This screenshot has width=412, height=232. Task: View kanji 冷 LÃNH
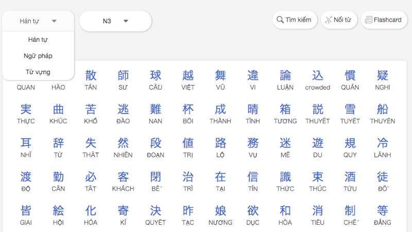(x=383, y=147)
